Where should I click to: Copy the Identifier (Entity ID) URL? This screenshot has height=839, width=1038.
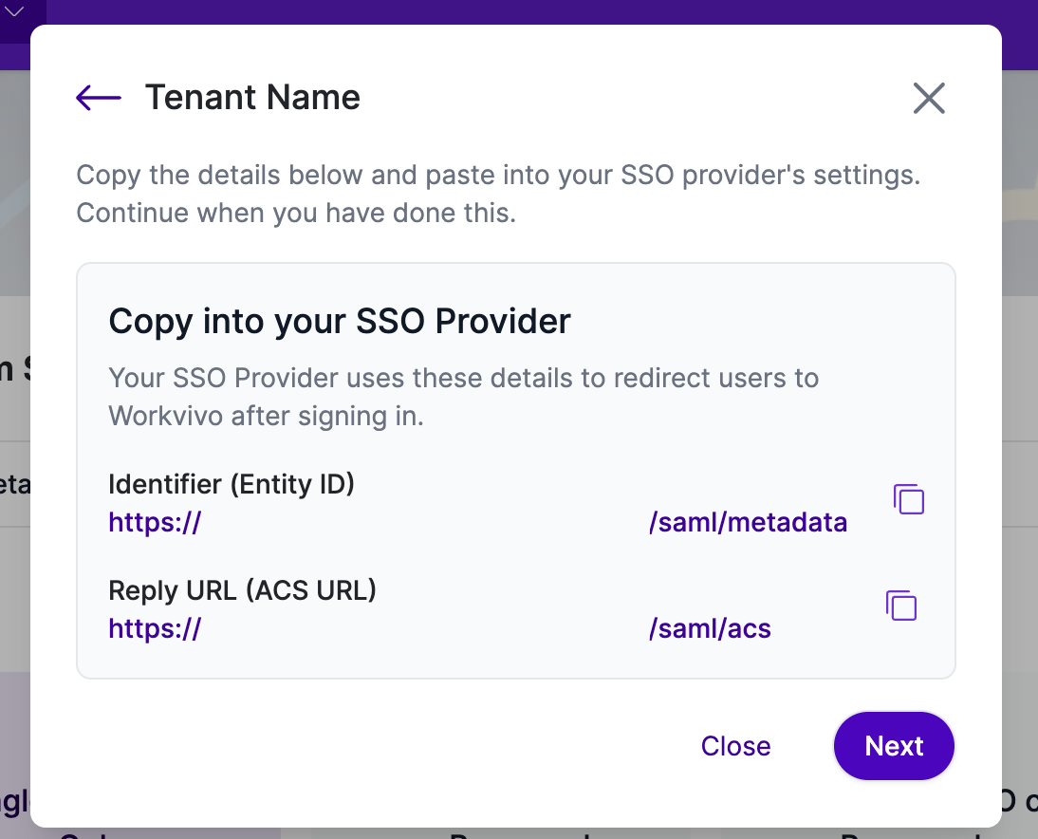click(x=908, y=499)
